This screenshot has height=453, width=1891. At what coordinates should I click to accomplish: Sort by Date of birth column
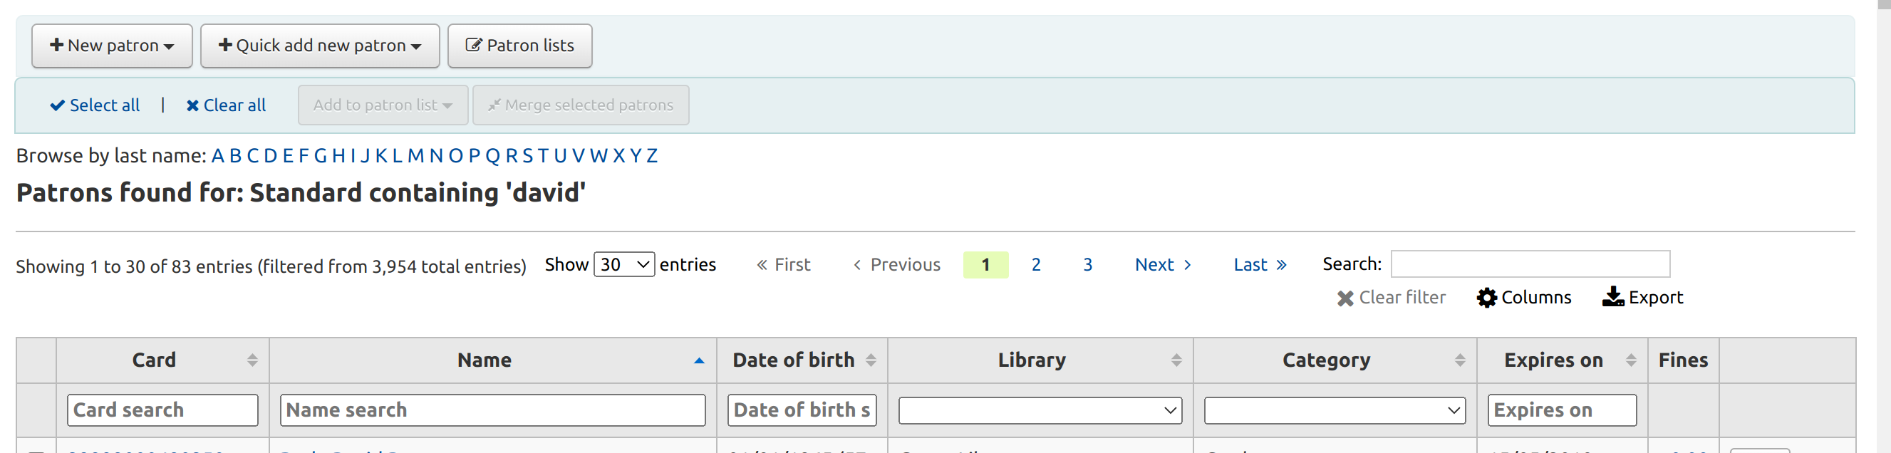pos(871,360)
